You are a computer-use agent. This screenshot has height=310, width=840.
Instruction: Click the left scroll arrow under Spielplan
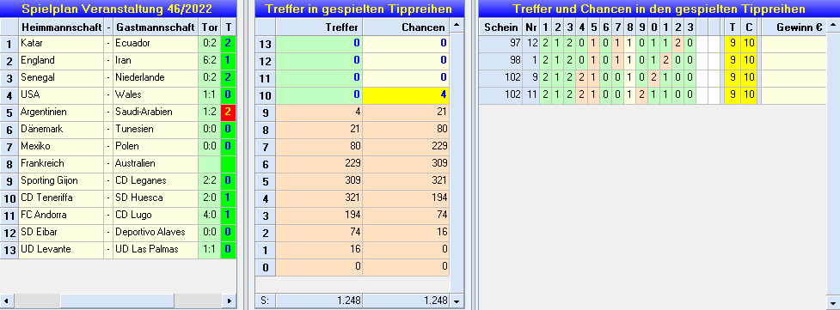(x=7, y=301)
